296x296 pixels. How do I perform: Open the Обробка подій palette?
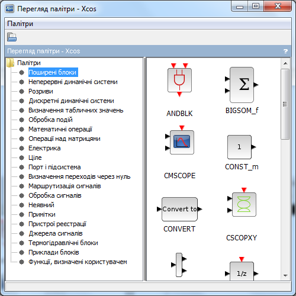point(50,120)
